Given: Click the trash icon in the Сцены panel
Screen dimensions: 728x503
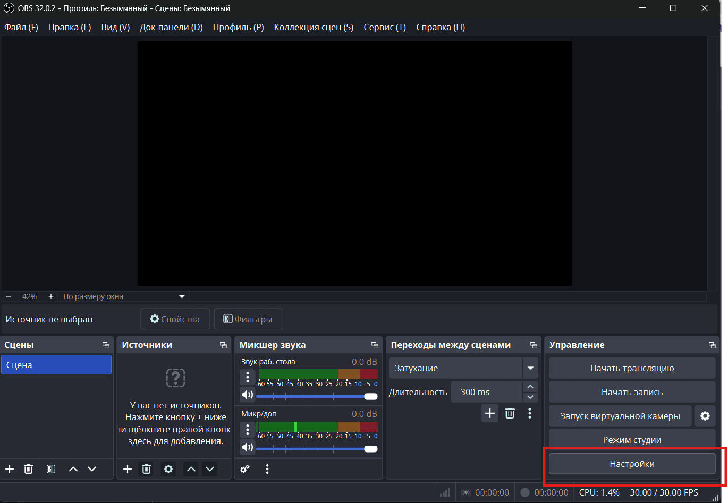Looking at the screenshot, I should 29,469.
